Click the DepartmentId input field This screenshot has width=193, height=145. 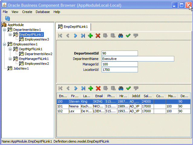pos(120,53)
